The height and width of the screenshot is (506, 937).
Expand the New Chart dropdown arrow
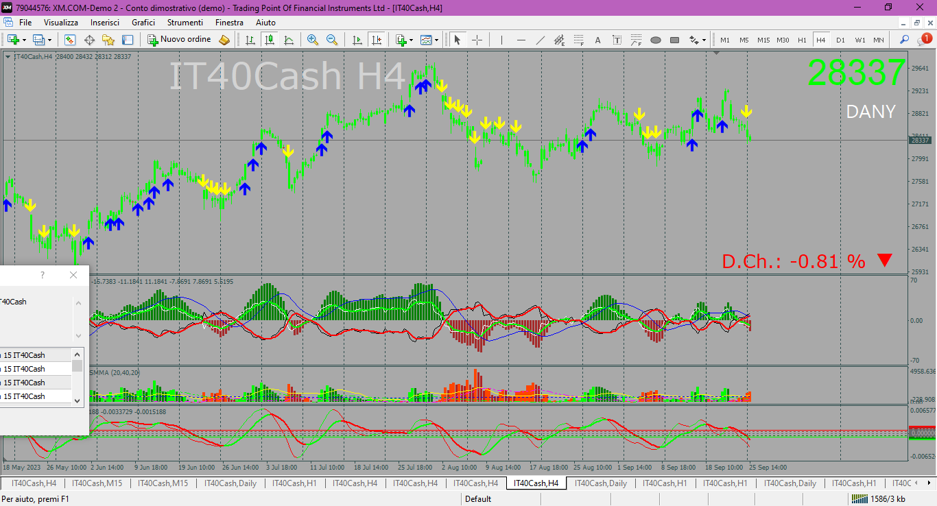23,40
